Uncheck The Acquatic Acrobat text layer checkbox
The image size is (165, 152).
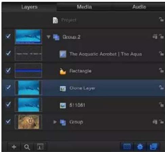pos(8,53)
